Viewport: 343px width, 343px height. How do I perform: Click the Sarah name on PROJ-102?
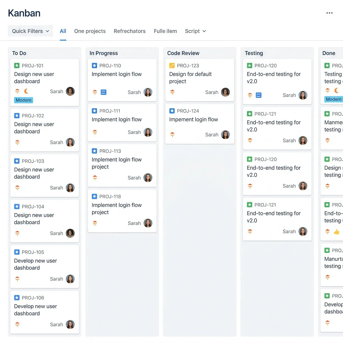tap(56, 142)
